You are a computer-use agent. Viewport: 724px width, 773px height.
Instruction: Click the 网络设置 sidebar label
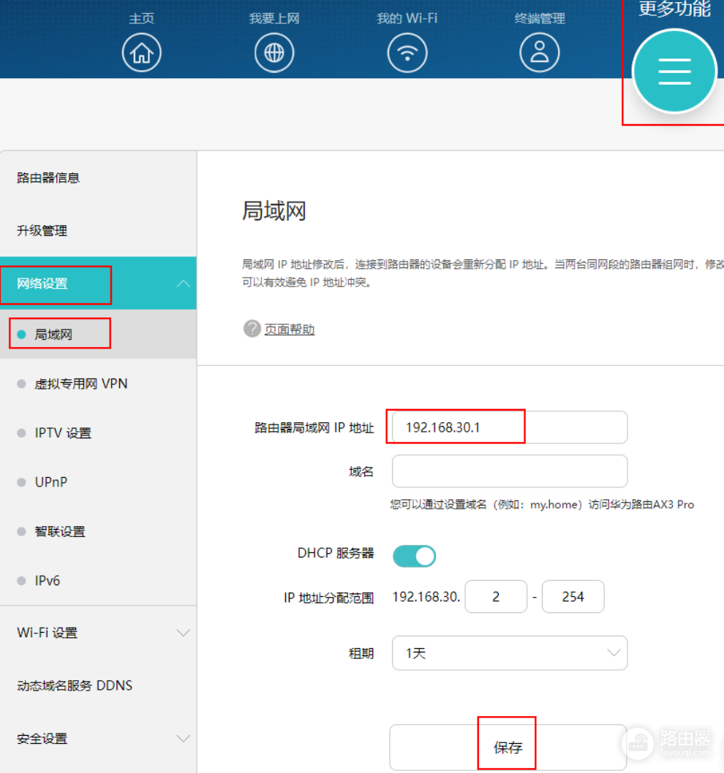pyautogui.click(x=42, y=283)
